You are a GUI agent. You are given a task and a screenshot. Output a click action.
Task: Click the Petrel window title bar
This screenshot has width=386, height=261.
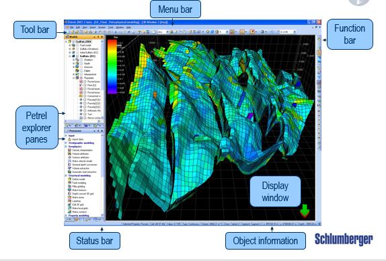click(x=192, y=22)
